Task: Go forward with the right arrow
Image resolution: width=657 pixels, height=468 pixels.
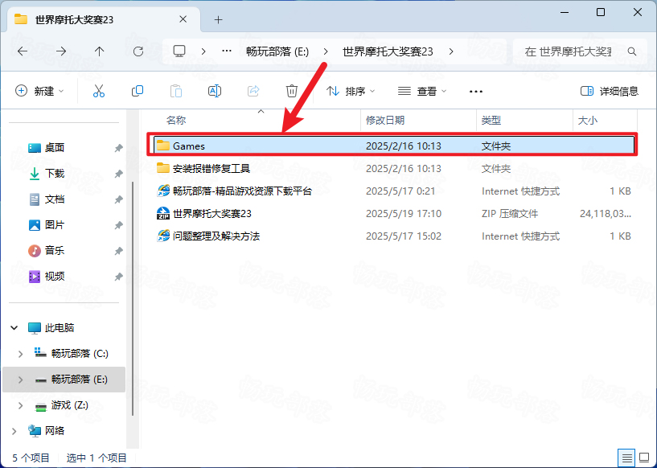Action: point(61,51)
